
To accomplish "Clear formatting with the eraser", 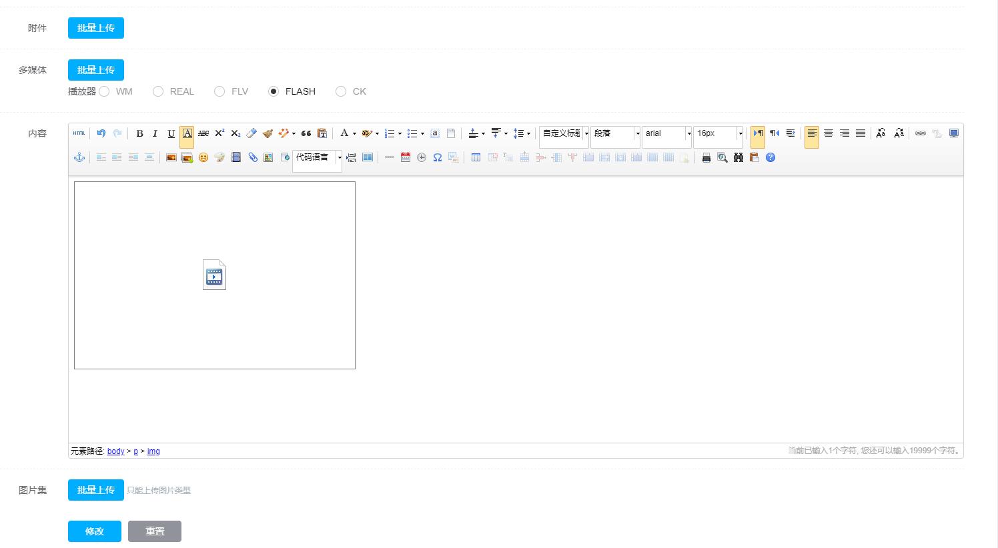I will [252, 133].
